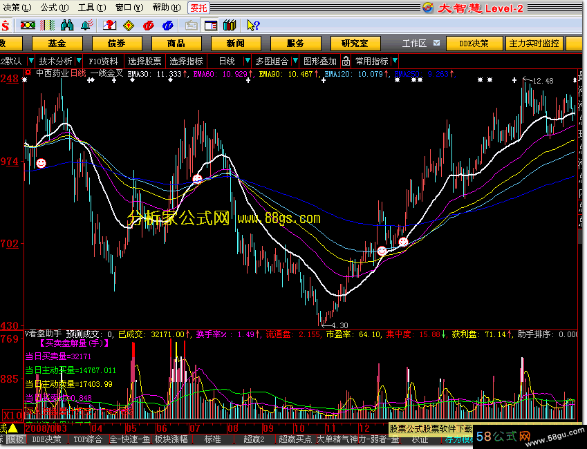This screenshot has width=587, height=449.
Task: Click the red dollar sign toolbar icon
Action: click(5, 26)
